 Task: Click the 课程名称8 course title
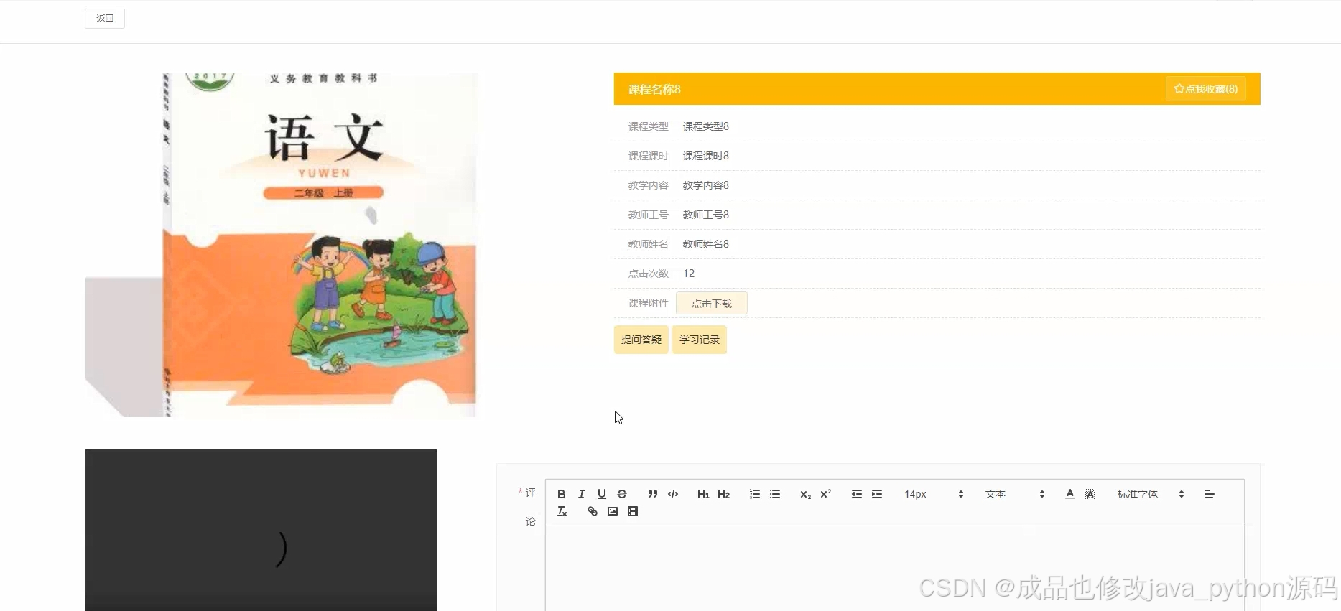(654, 89)
